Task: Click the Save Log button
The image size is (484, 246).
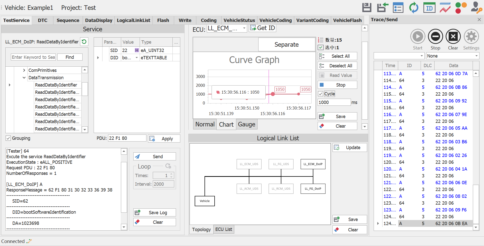Action: (155, 212)
